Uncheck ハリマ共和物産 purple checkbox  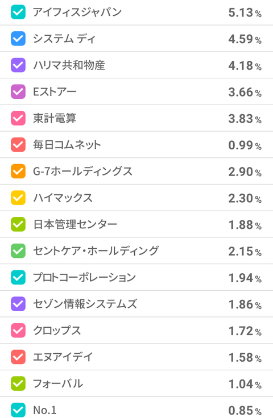pyautogui.click(x=18, y=65)
